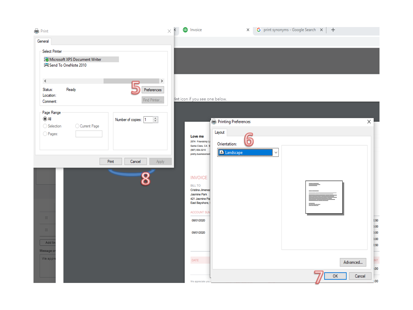Click the Preferences button
This screenshot has width=413, height=310.
point(153,90)
